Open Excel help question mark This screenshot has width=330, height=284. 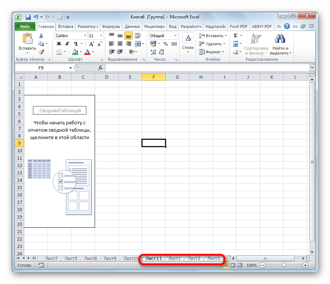pos(287,26)
